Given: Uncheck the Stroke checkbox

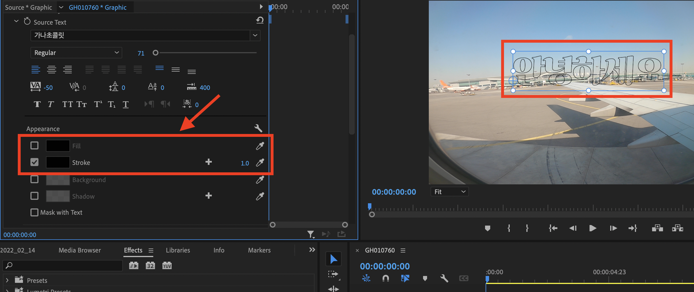Looking at the screenshot, I should tap(34, 162).
